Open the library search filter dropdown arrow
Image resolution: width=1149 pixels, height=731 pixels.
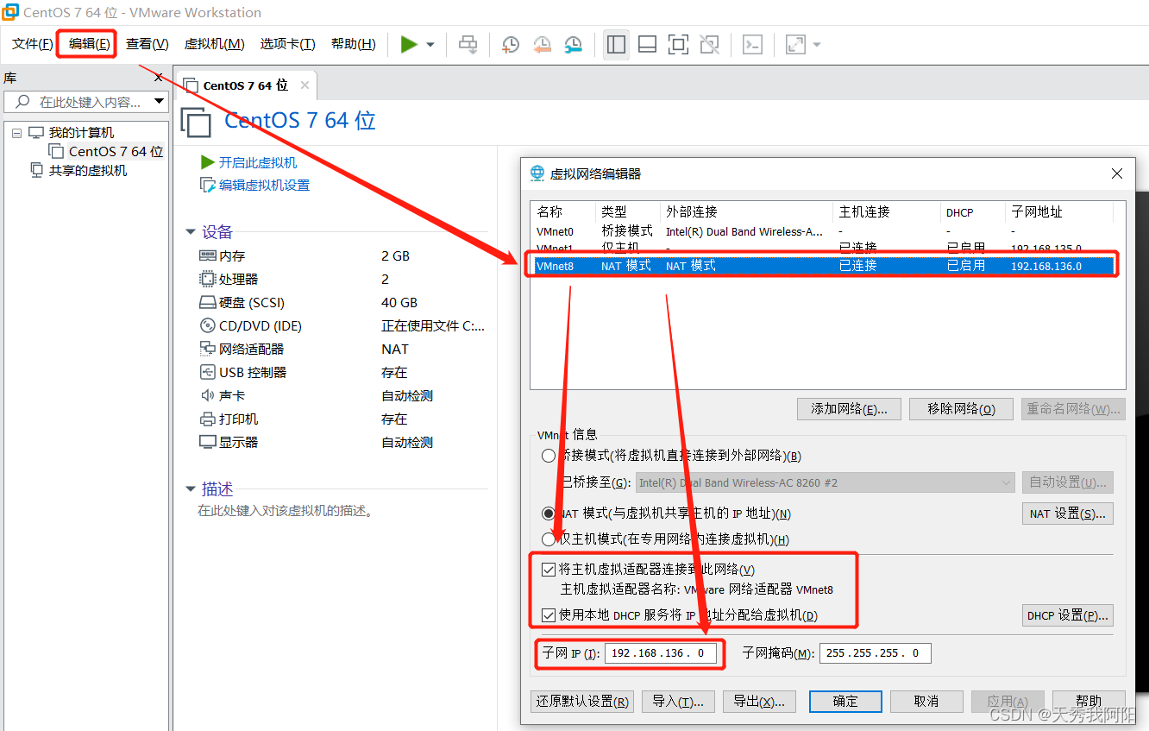click(159, 102)
